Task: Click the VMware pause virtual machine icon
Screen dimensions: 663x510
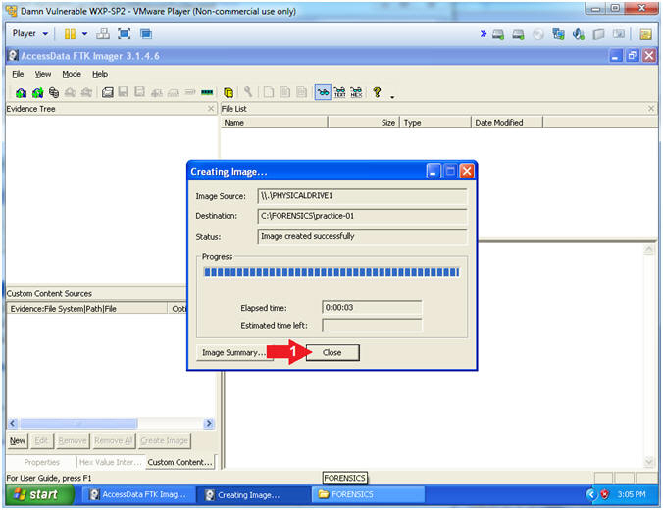Action: (71, 33)
